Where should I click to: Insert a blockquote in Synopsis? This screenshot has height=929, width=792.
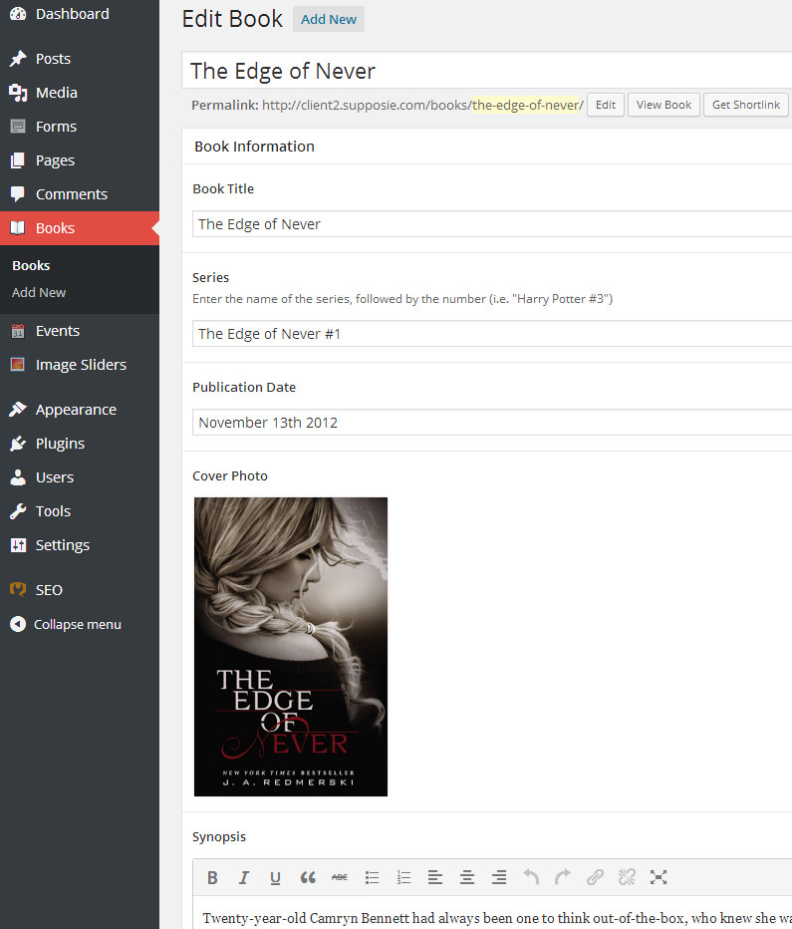[308, 877]
